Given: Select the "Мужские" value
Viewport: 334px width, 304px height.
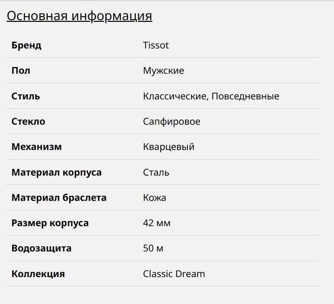Looking at the screenshot, I should pos(164,70).
